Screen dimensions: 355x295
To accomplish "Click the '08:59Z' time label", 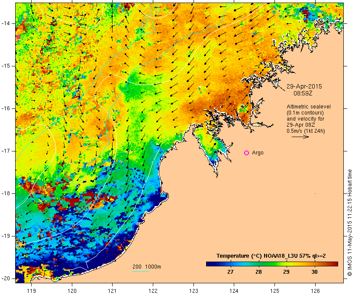I will point(303,93).
